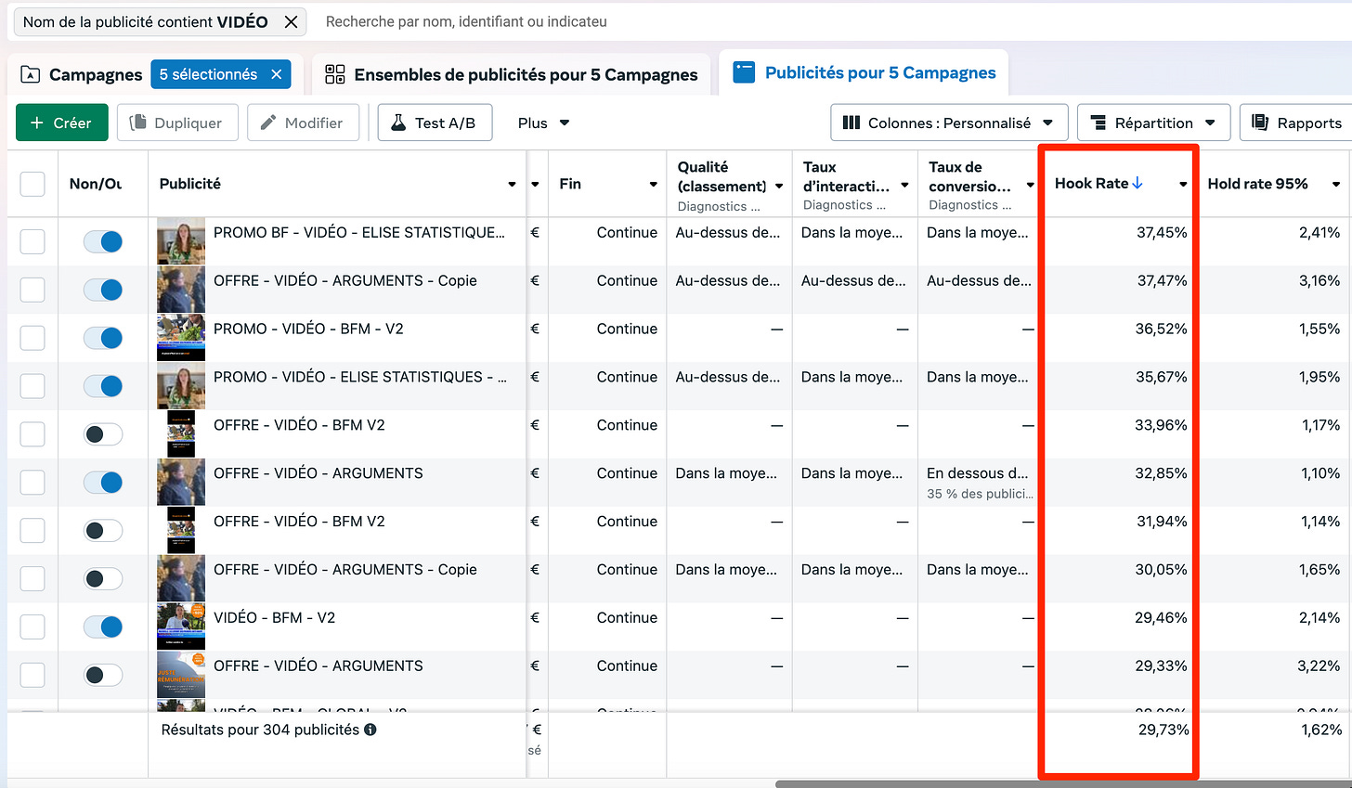The width and height of the screenshot is (1352, 788).
Task: Open Fin column header dropdown arrow
Action: coord(654,185)
